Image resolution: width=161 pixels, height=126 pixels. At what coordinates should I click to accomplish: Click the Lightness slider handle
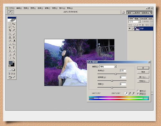pyautogui.click(x=112, y=87)
